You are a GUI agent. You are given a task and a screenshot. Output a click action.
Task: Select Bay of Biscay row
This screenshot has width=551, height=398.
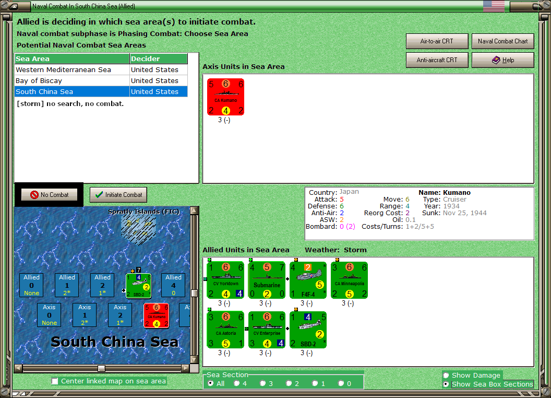(x=101, y=80)
